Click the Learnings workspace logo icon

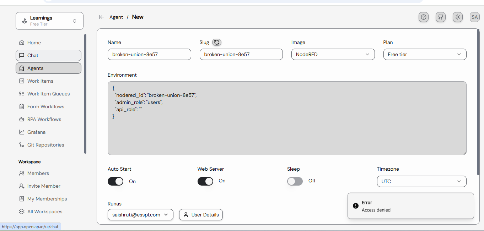25,21
